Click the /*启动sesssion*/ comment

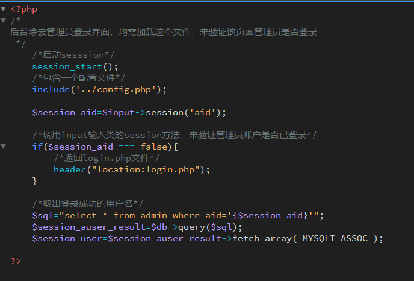click(x=73, y=55)
